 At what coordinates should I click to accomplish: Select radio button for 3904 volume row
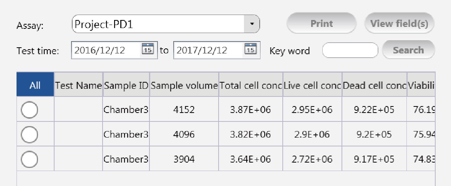pyautogui.click(x=29, y=159)
